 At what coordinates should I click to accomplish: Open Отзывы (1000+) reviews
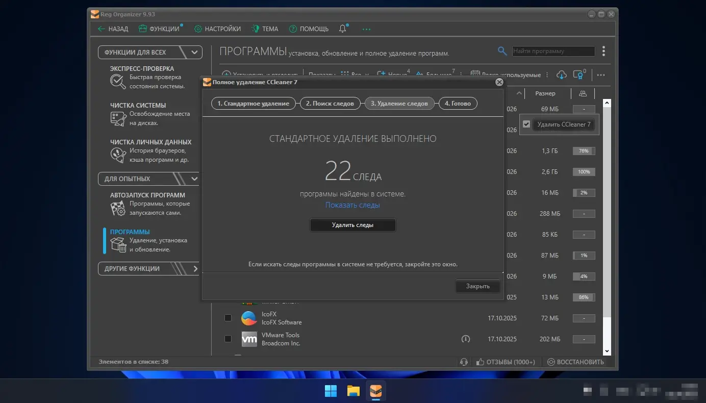click(505, 362)
